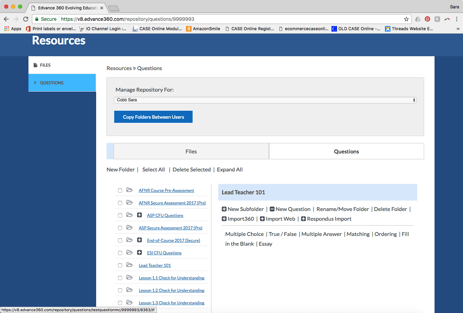Check the box for AFNR Course Pre-Assessment

(120, 191)
